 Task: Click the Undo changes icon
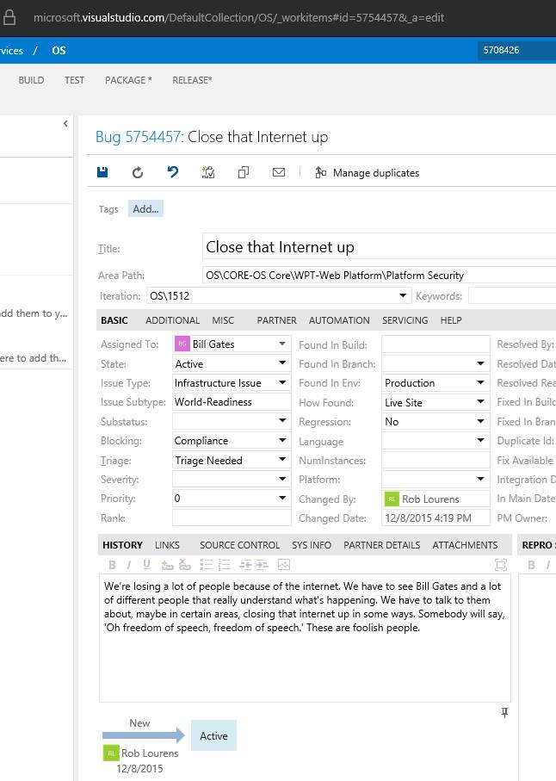[x=173, y=172]
